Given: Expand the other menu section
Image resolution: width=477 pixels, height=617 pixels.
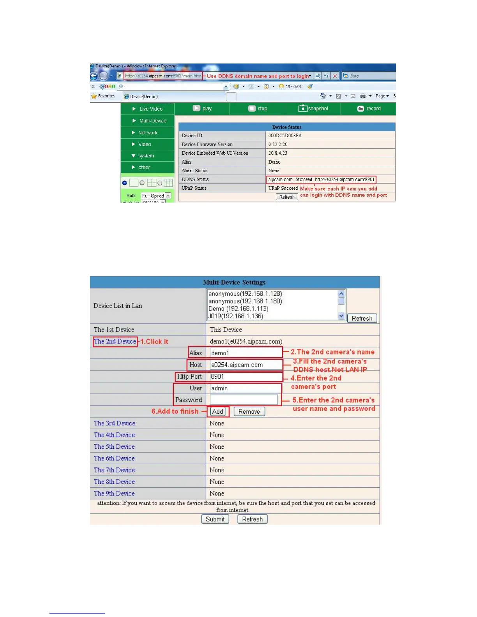Looking at the screenshot, I should point(147,167).
